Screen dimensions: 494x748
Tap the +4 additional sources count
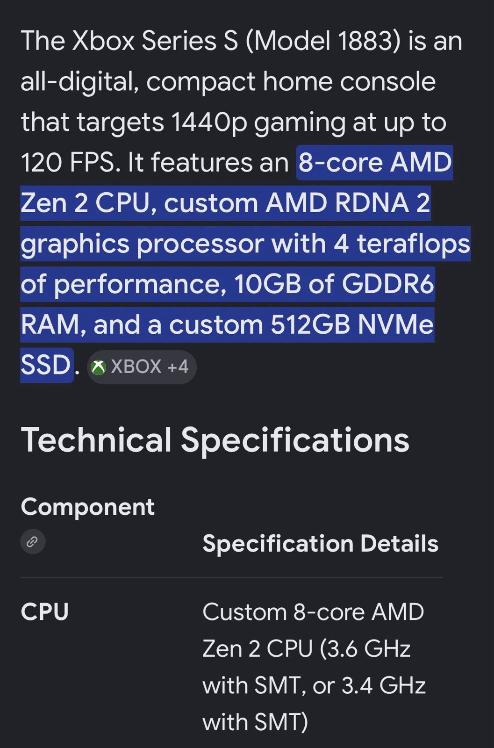(x=178, y=367)
